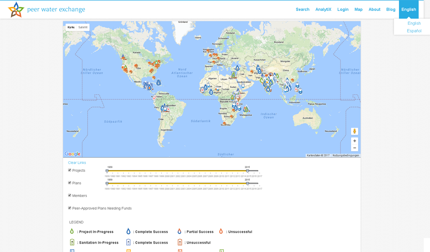430x252 pixels.
Task: Click the Peer Water Exchange star logo
Action: [x=16, y=10]
